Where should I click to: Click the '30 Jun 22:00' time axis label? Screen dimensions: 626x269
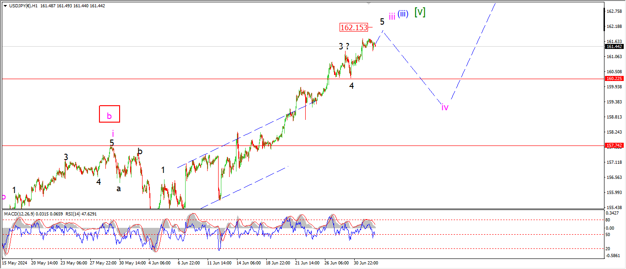365,263
